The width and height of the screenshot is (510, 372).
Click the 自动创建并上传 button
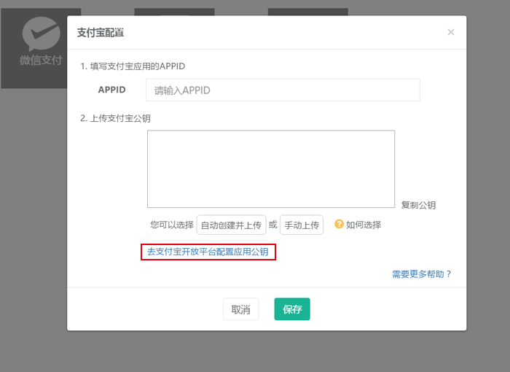(x=231, y=225)
